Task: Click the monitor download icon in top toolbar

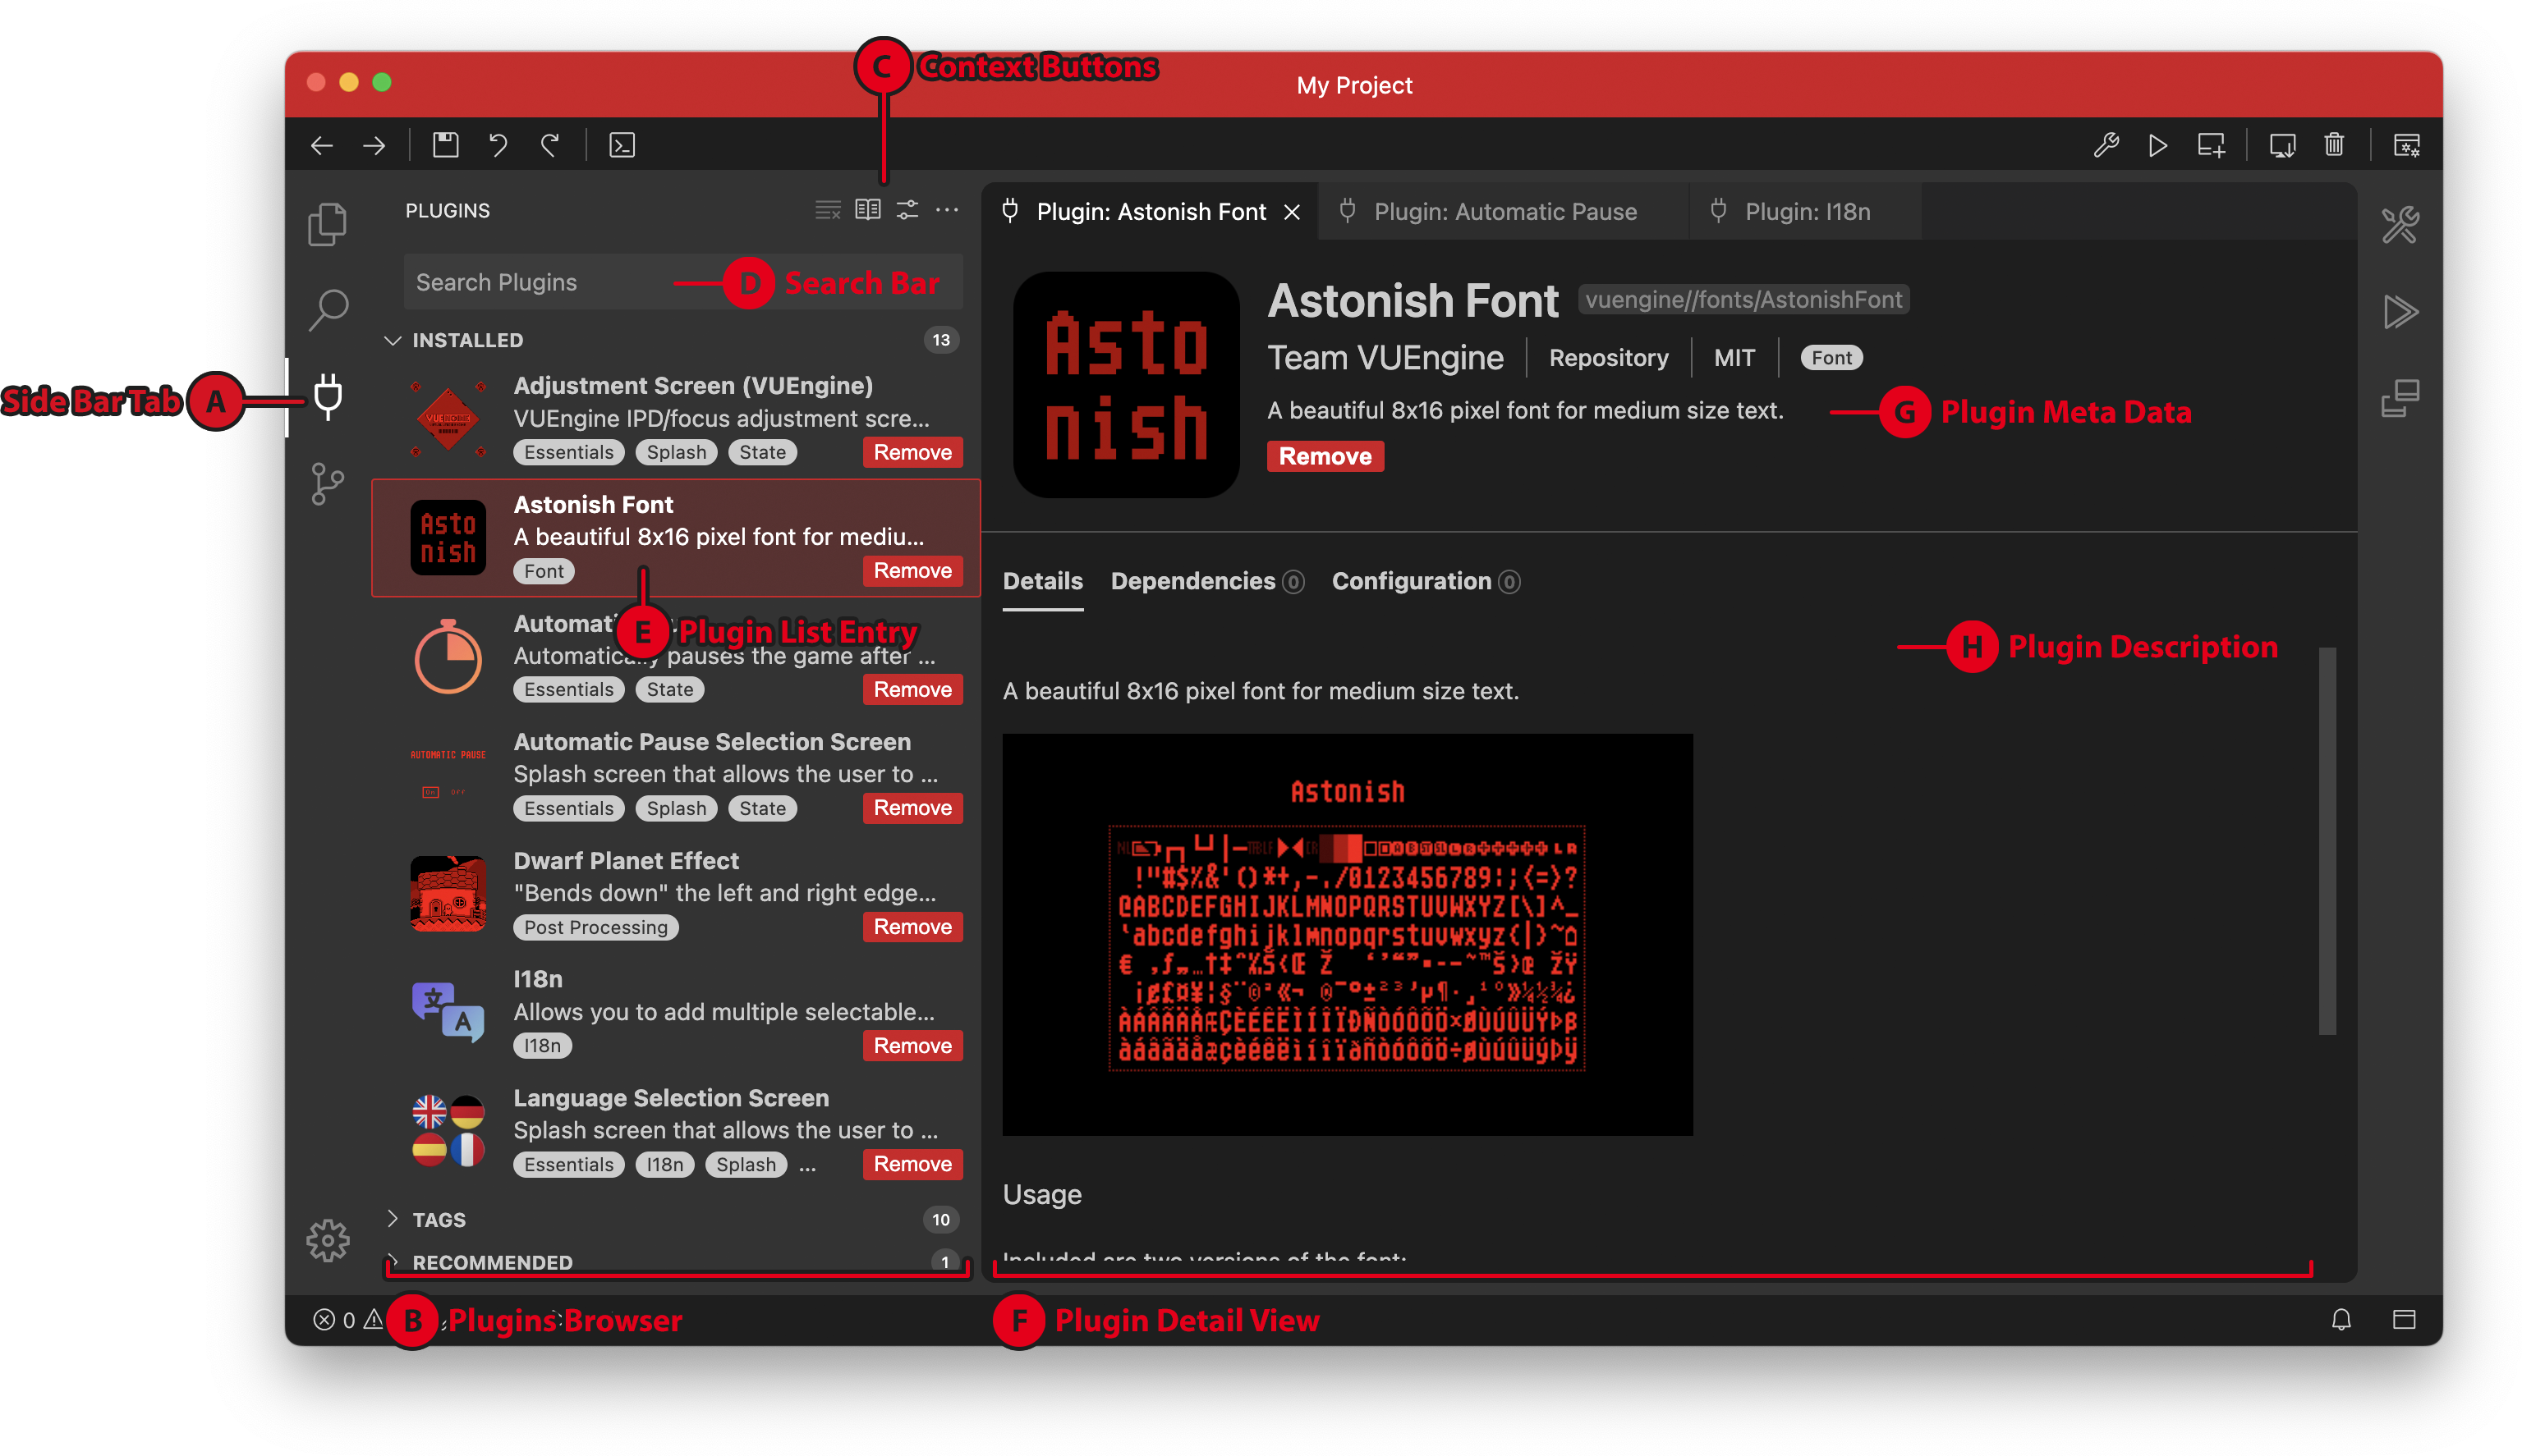Action: point(2282,145)
